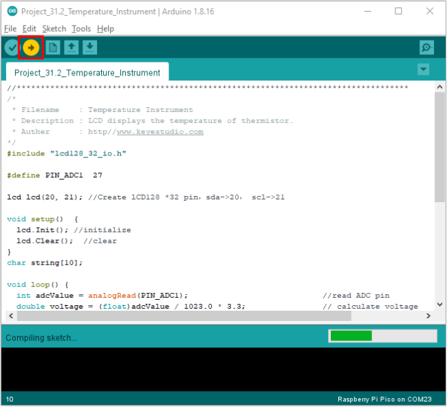Minimize the Arduino IDE window
The width and height of the screenshot is (447, 407).
pos(368,12)
